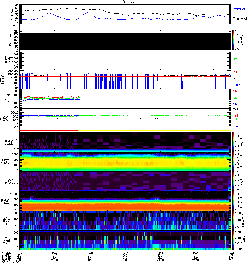Click the AE Index axis label
This screenshot has width=250, height=267.
(12, 15)
